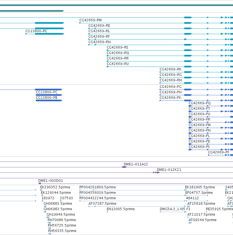Click EST label 207593
This screenshot has width=233, height=235.
(66, 198)
